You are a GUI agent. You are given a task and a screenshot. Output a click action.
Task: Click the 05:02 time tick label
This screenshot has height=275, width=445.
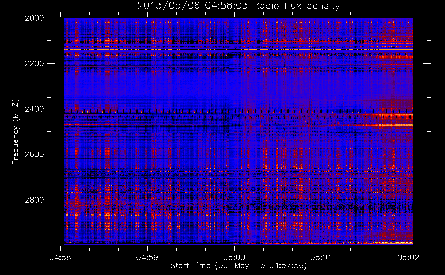coord(408,257)
